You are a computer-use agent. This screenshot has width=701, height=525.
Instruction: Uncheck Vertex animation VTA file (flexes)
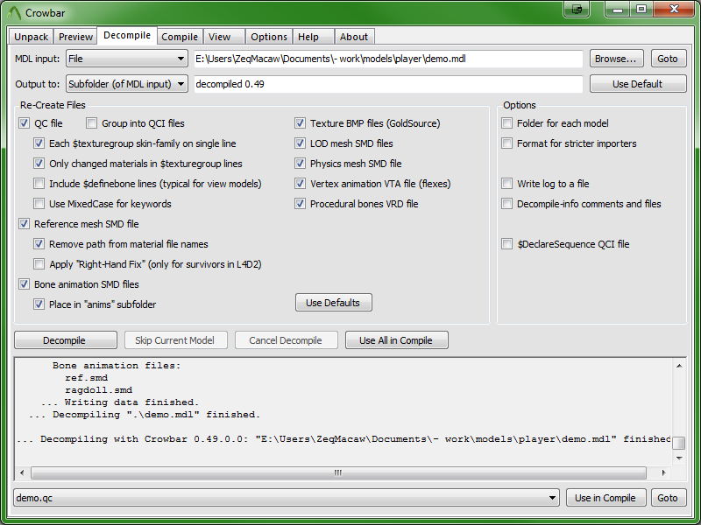[x=300, y=184]
